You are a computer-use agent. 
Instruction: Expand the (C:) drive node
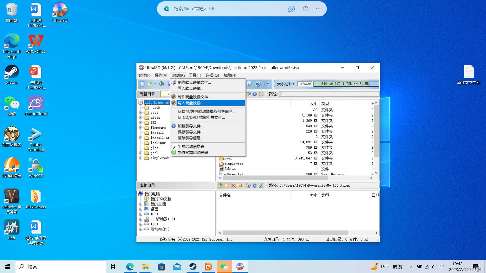[141, 214]
